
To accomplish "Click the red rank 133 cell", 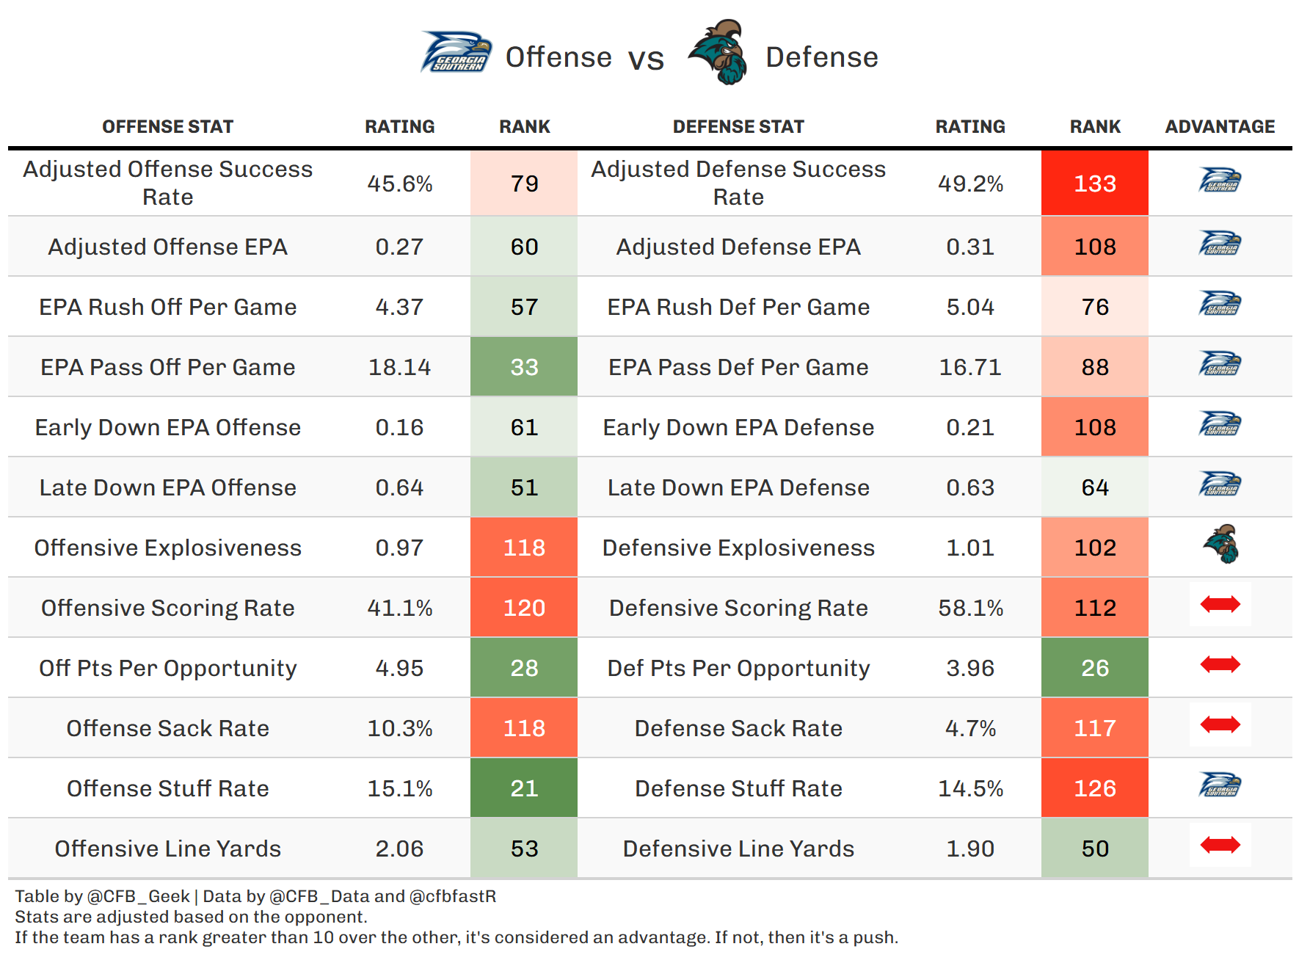I will 1094,183.
